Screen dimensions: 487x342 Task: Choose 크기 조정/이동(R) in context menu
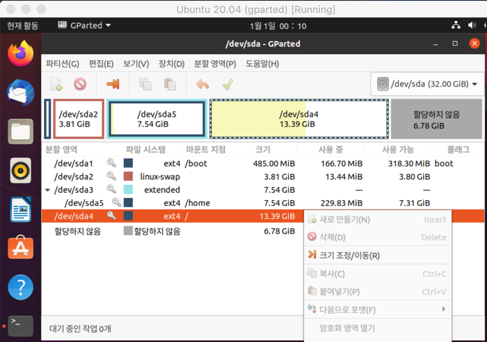(377, 255)
